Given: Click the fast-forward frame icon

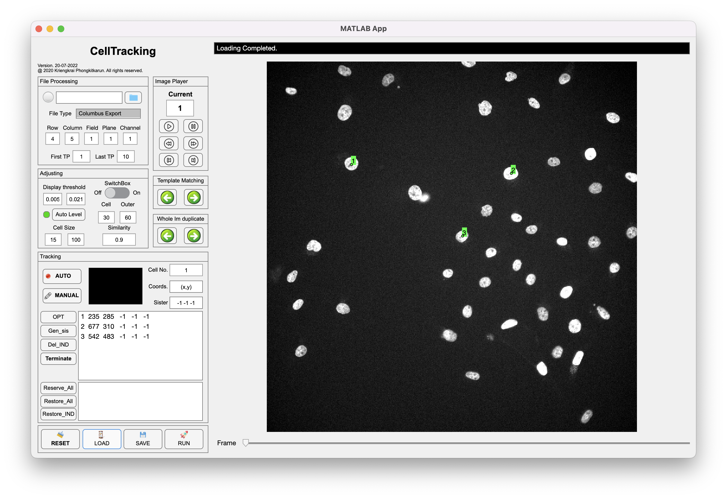Looking at the screenshot, I should [x=193, y=143].
